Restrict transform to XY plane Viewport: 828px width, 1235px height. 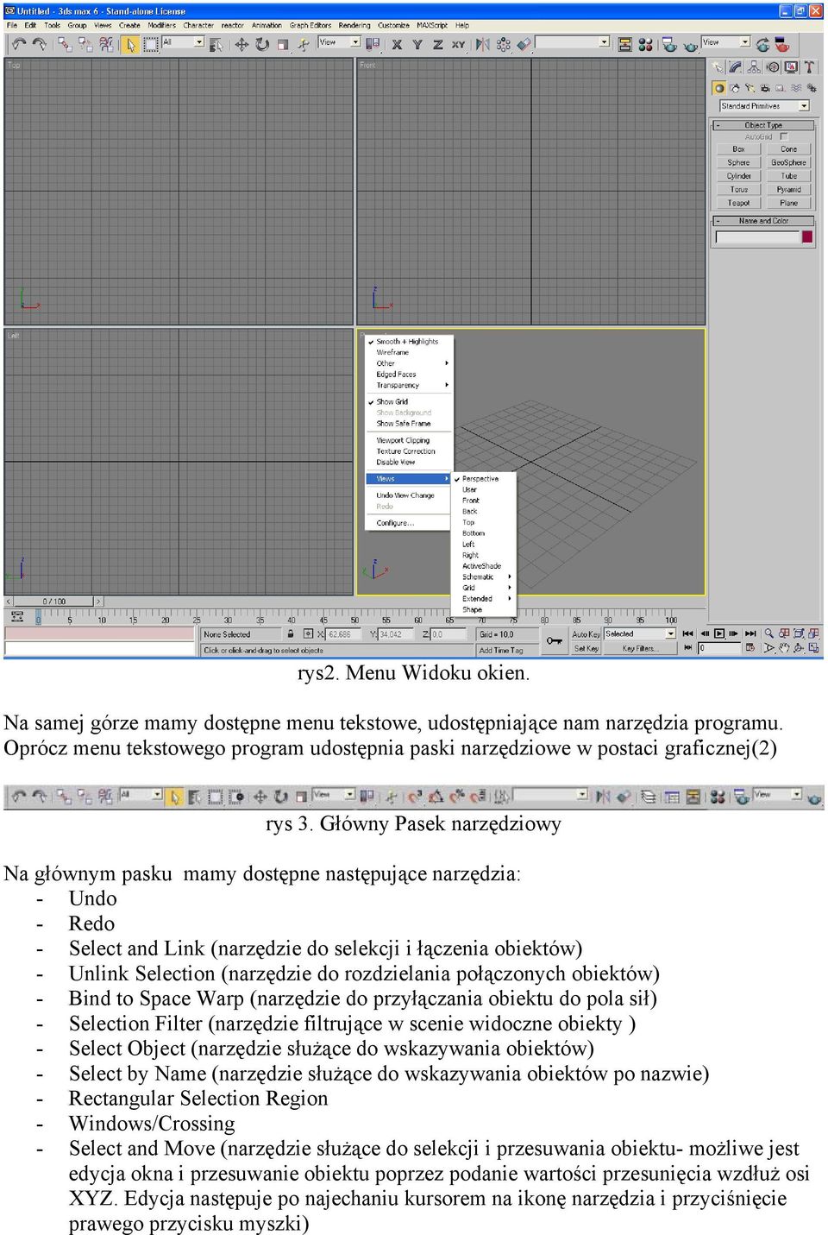[x=458, y=43]
